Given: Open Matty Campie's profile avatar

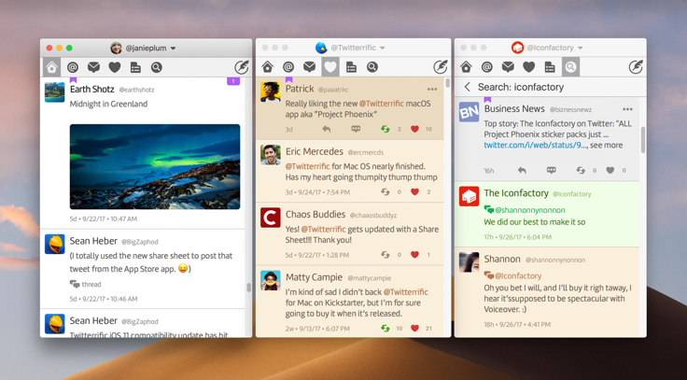Looking at the screenshot, I should [271, 280].
